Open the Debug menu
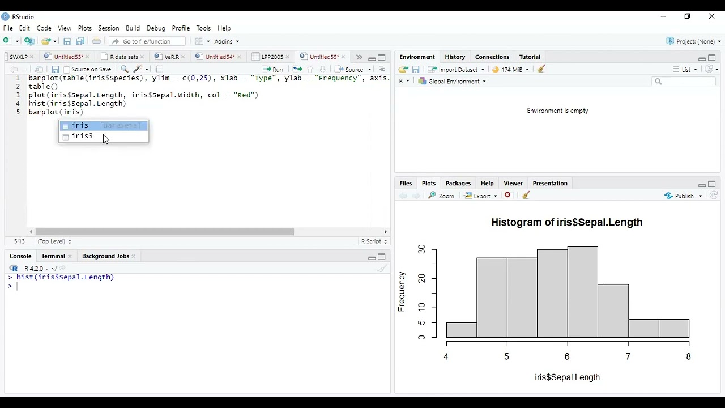 tap(156, 28)
